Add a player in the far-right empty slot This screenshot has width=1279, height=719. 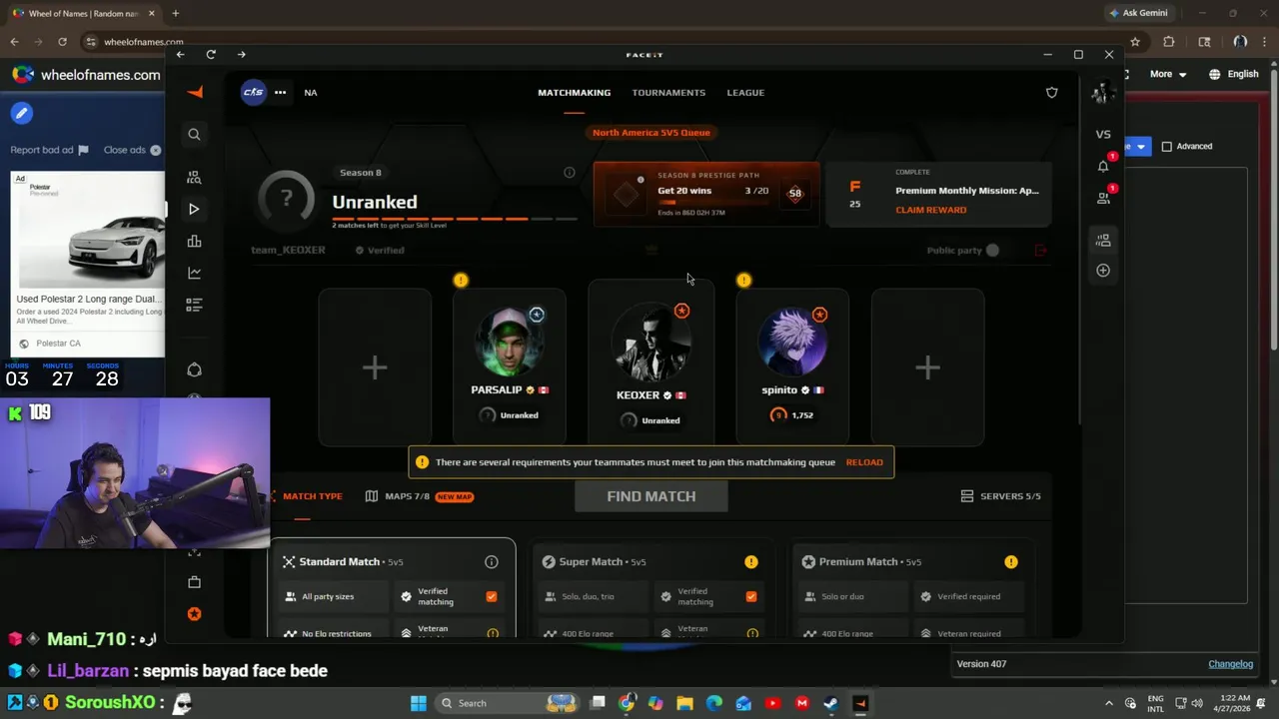[x=927, y=367]
